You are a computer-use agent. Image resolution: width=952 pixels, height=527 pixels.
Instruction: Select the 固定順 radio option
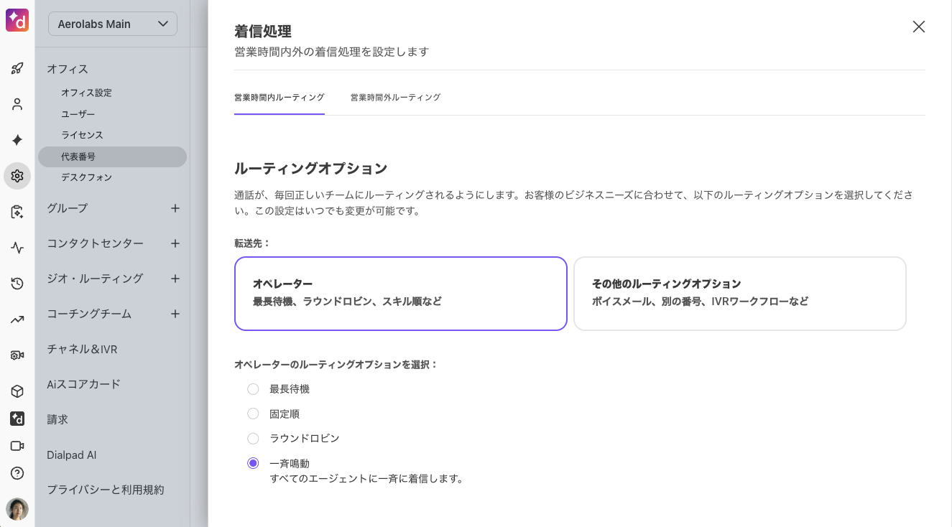coord(253,414)
